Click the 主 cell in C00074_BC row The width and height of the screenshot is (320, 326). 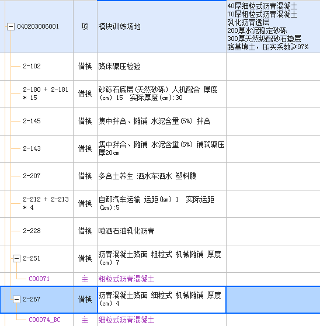click(x=85, y=320)
